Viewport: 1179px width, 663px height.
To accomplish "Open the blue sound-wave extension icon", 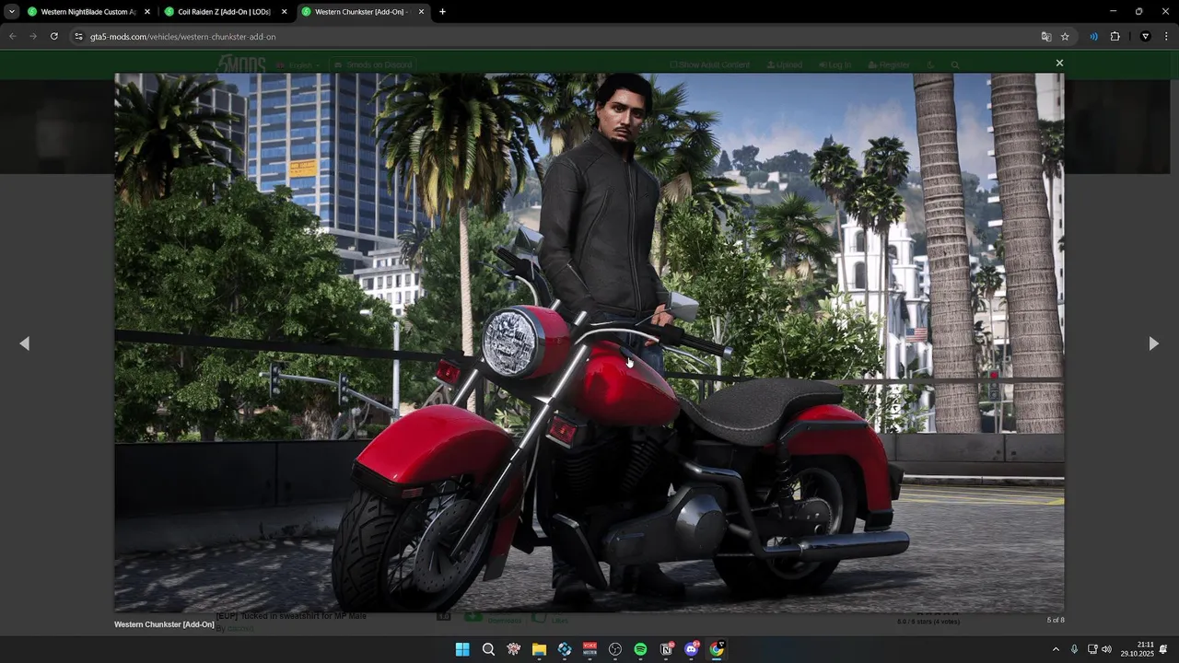I will coord(1093,37).
